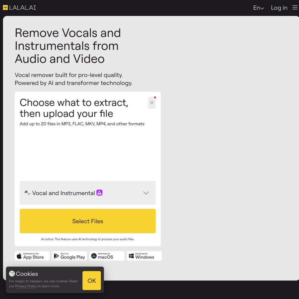Click the LALAL.AI logo

pos(20,8)
